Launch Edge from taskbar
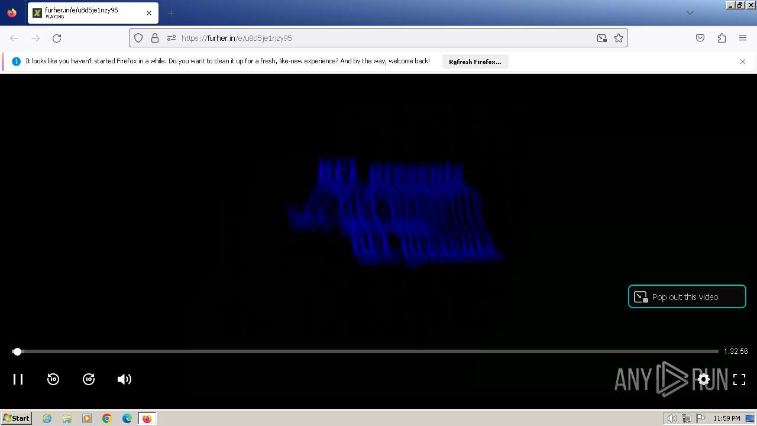 pos(127,418)
